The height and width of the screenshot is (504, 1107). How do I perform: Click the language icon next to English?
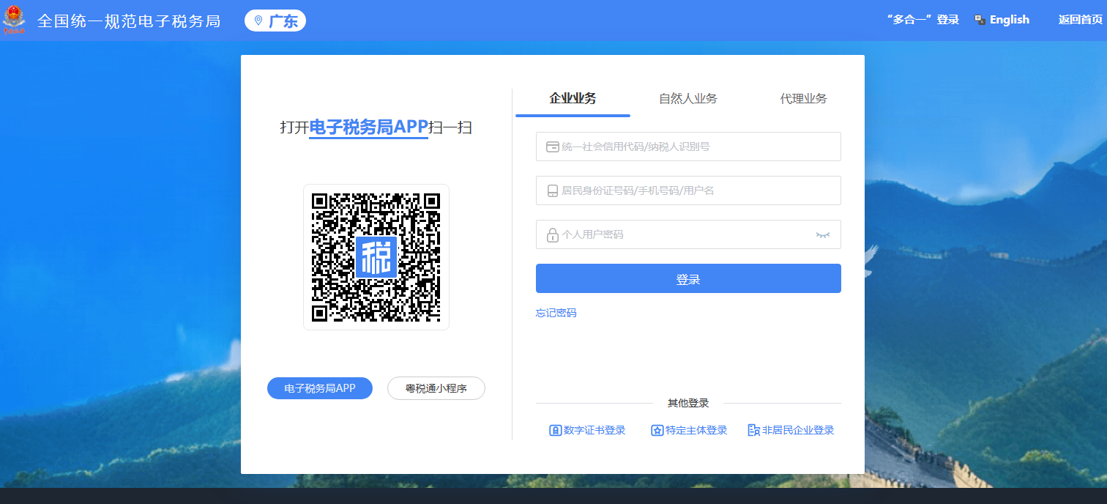(x=980, y=20)
